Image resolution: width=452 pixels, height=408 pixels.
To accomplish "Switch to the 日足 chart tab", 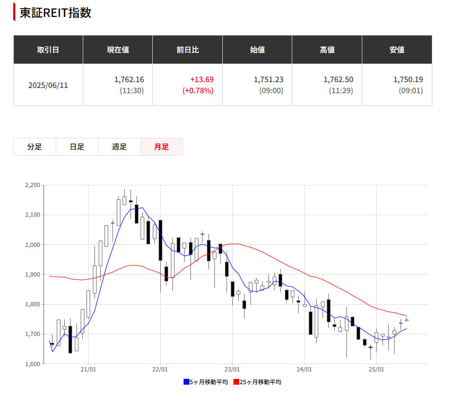I will [77, 147].
